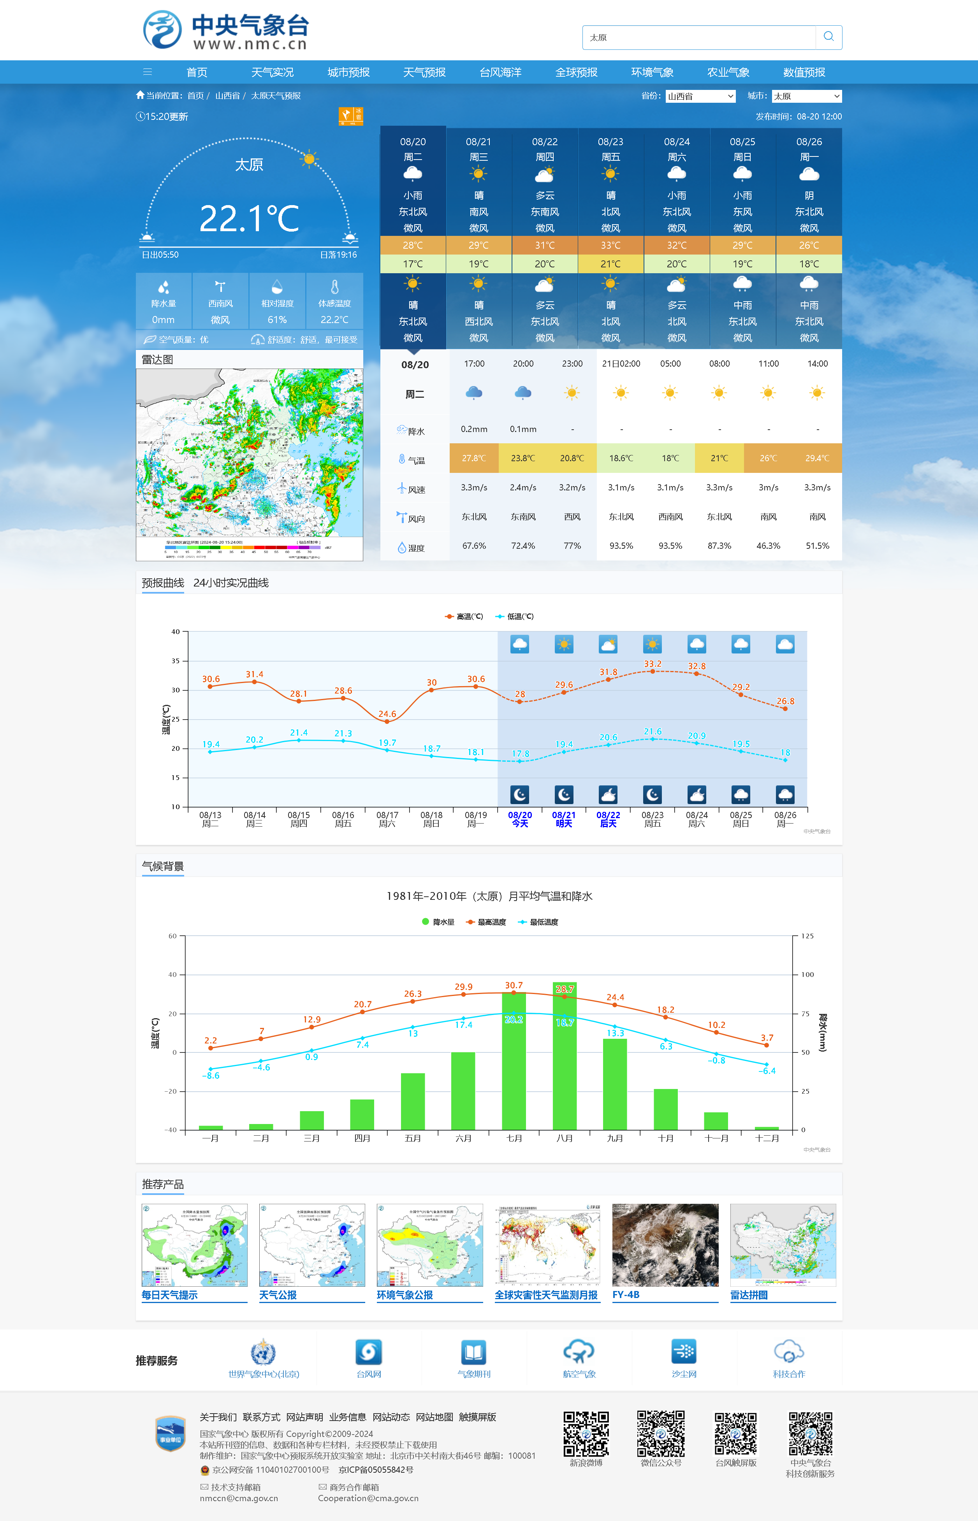The image size is (978, 1521).
Task: Expand the 城市 city dropdown
Action: tap(807, 96)
